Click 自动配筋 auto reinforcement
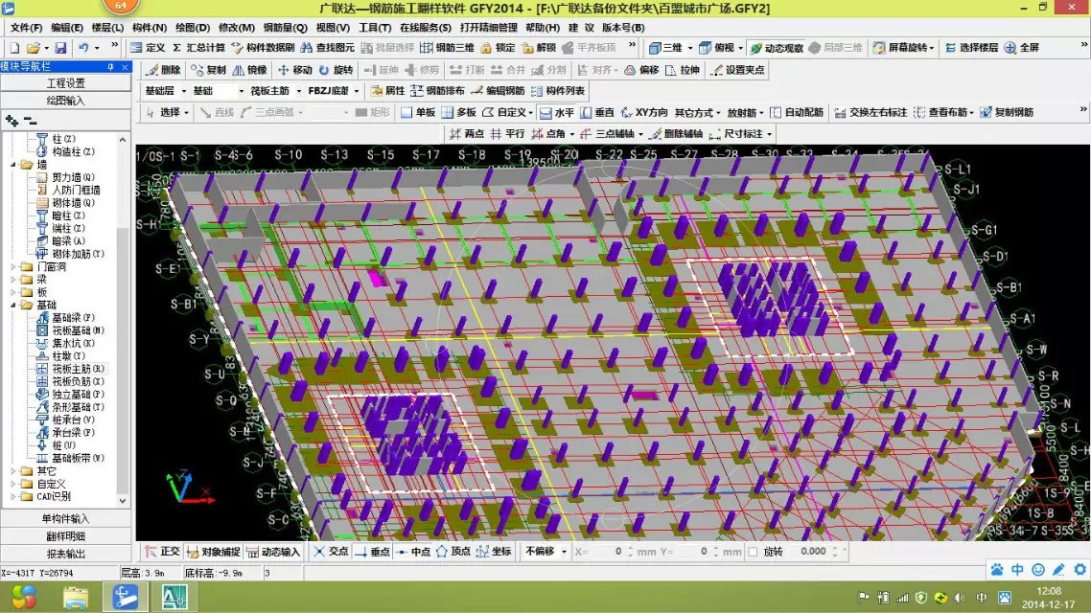Viewport: 1091px width, 613px height. tap(796, 113)
